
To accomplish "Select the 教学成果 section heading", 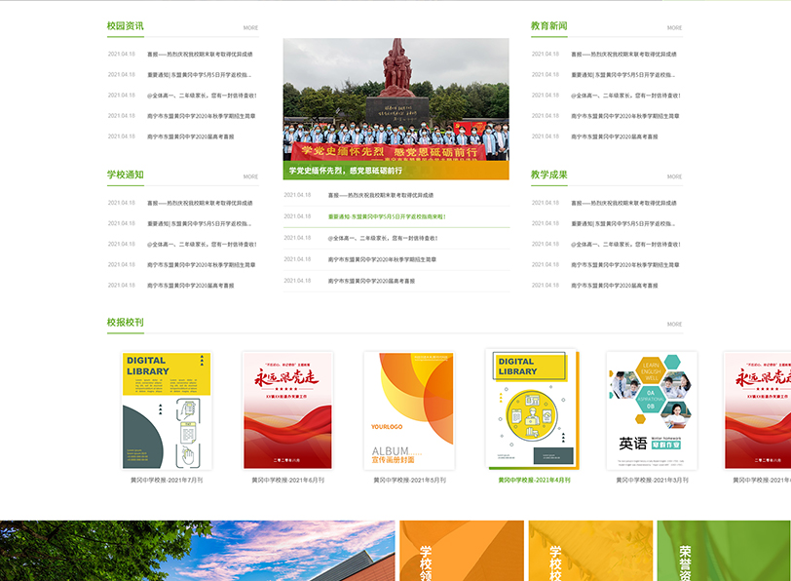I will (x=548, y=175).
